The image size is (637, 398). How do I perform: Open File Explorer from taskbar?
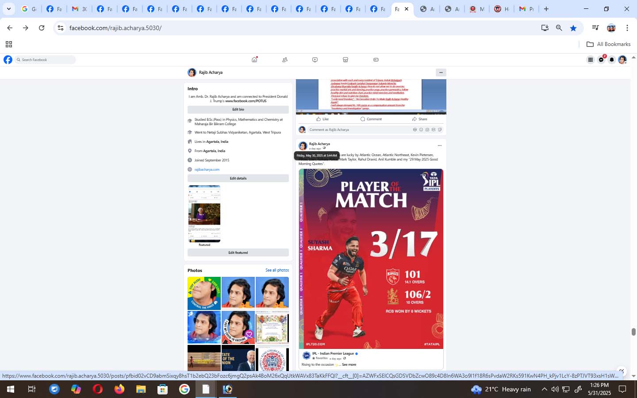point(141,389)
